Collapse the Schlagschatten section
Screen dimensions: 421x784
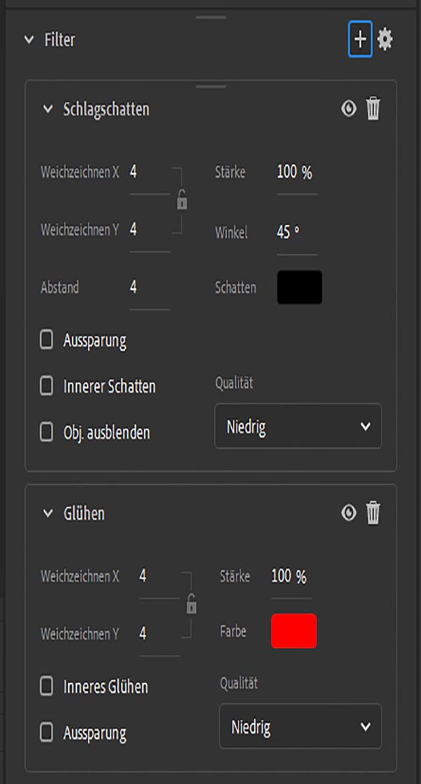coord(48,108)
